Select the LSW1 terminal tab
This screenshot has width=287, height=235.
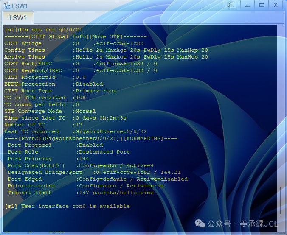(x=18, y=18)
